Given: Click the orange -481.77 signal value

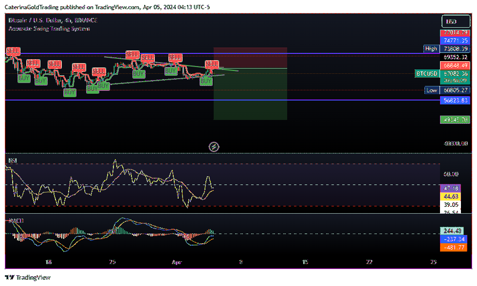Looking at the screenshot, I should point(454,247).
